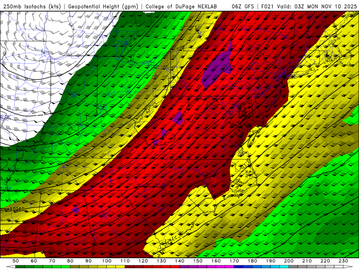Image resolution: width=359 pixels, height=269 pixels.
Task: Click the 210 value on the color scale
Action: [x=307, y=261]
